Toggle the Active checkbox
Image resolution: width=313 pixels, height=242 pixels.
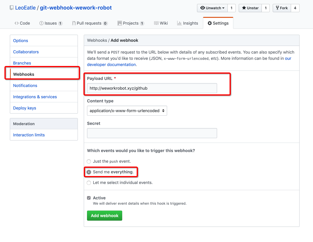pyautogui.click(x=89, y=198)
